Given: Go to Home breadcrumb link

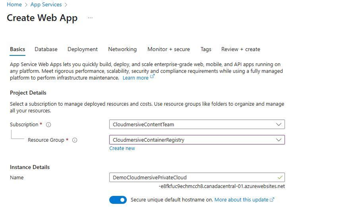Looking at the screenshot, I should click(x=14, y=5).
